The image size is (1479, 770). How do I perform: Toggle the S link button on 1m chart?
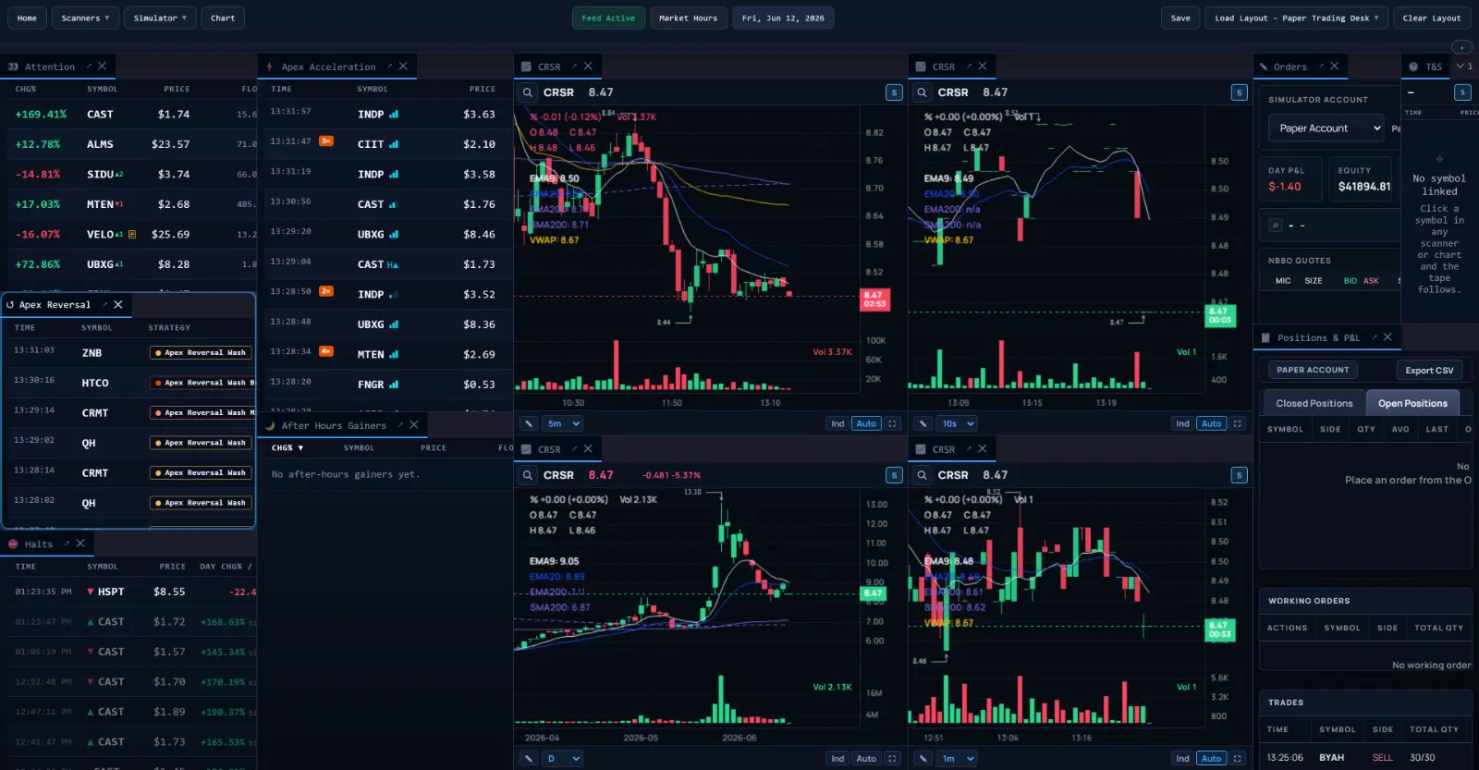click(1240, 475)
